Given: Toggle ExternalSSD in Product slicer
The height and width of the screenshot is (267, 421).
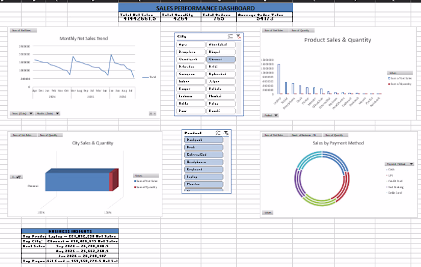Looking at the screenshot, I should 203,155.
